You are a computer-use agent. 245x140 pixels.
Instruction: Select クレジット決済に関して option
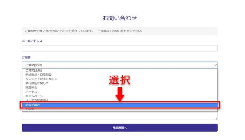(x=41, y=79)
